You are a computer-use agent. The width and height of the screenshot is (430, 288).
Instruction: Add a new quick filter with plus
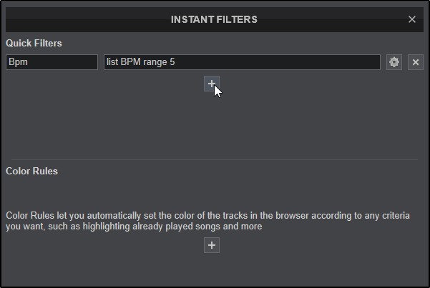pyautogui.click(x=212, y=84)
